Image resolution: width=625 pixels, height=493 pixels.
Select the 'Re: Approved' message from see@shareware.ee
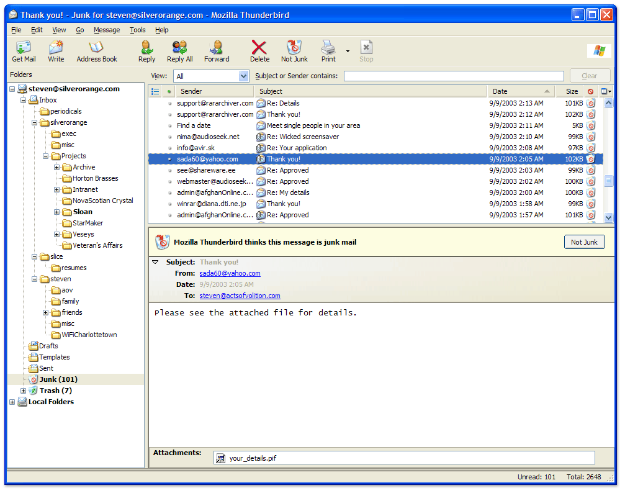375,170
